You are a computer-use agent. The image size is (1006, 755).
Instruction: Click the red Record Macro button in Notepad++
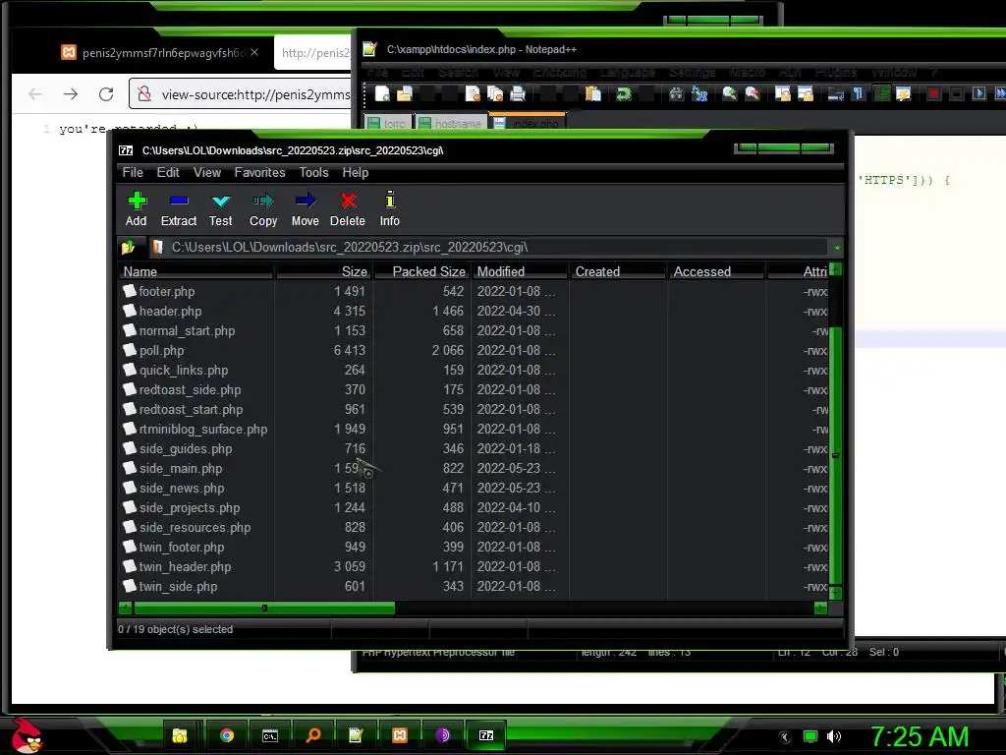coord(933,93)
